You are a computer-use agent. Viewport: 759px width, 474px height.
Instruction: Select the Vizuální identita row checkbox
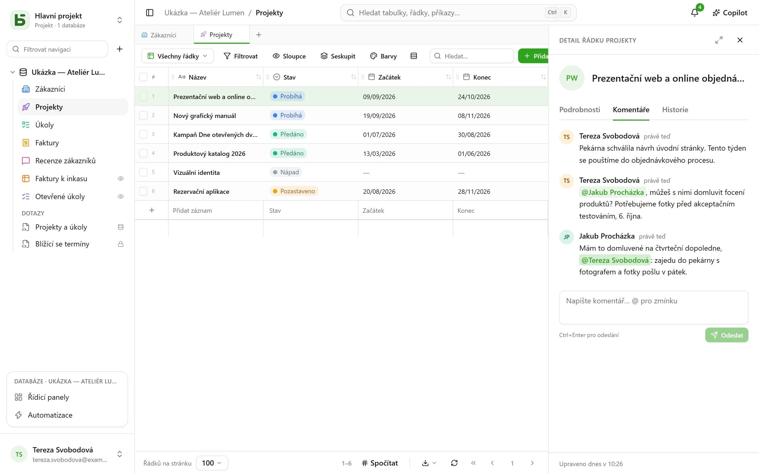[143, 172]
